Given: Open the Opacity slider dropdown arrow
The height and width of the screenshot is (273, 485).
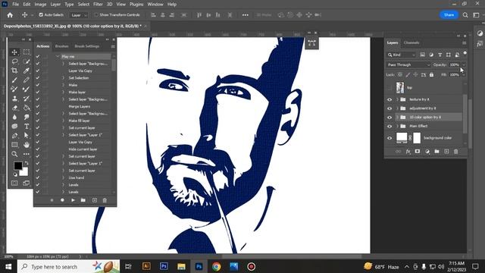Looking at the screenshot, I should point(463,64).
